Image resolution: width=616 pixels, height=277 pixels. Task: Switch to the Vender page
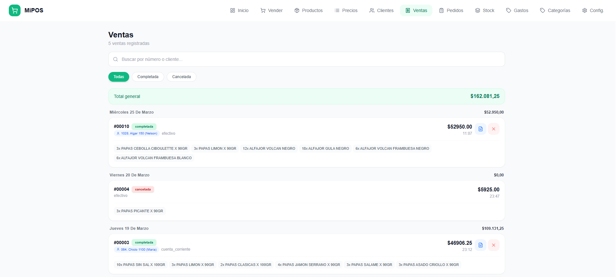(x=271, y=10)
